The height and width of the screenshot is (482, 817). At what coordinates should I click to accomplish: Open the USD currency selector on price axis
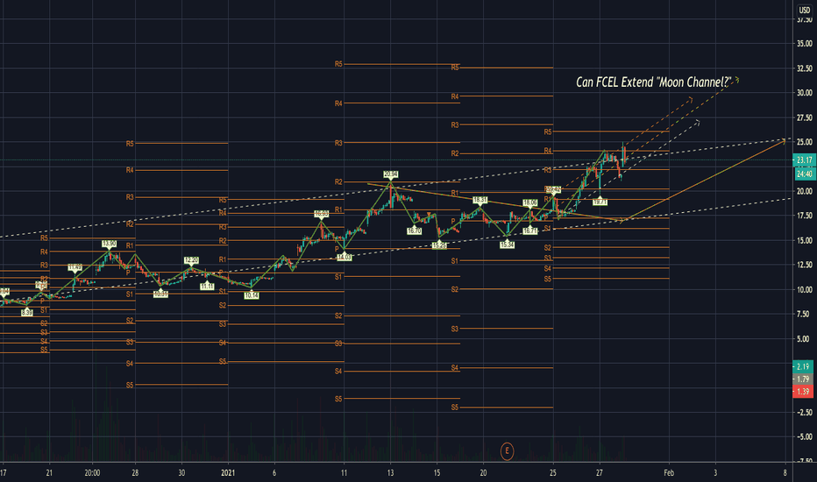(805, 10)
